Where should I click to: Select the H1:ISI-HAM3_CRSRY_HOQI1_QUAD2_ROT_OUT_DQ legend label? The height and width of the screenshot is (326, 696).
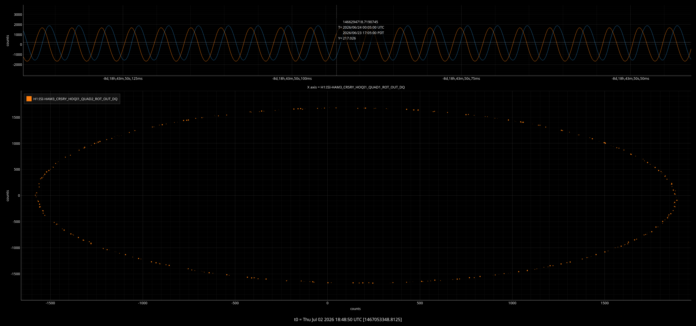point(75,99)
